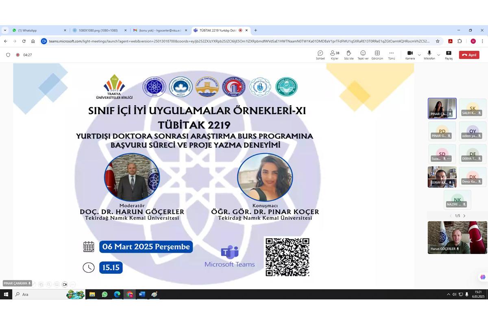Select GÜRAY KA... video tile
488x325 pixels.
coord(442,177)
